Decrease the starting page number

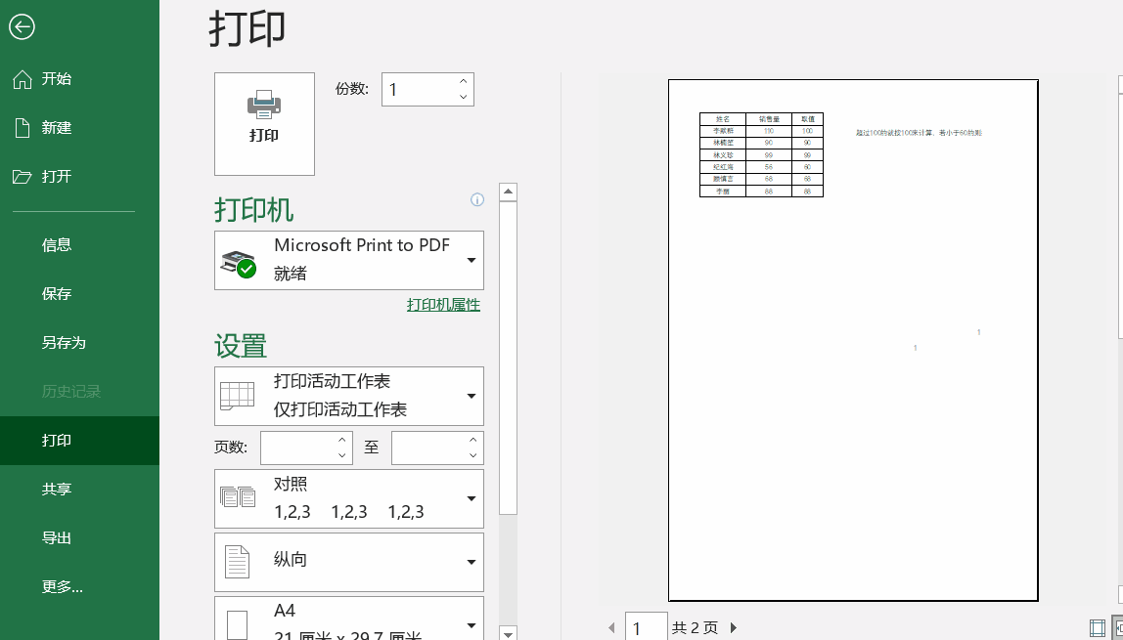342,455
